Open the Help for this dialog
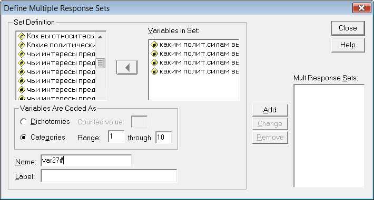The height and width of the screenshot is (200, 374). tap(348, 45)
